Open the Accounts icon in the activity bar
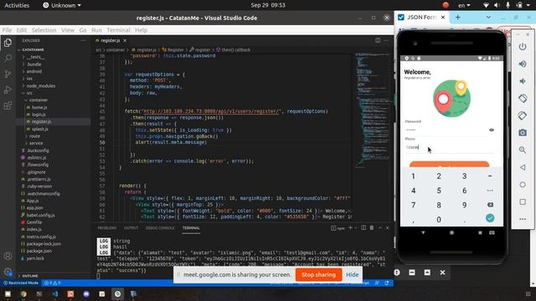Viewport: 536px width, 301px height. pos(8,256)
